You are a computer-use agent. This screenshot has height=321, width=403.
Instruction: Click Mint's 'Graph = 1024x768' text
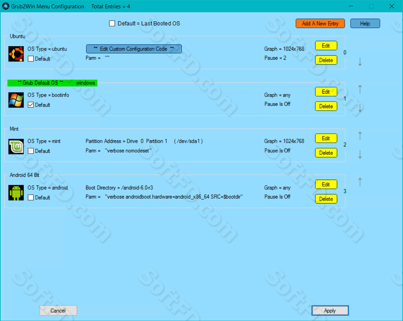click(284, 141)
